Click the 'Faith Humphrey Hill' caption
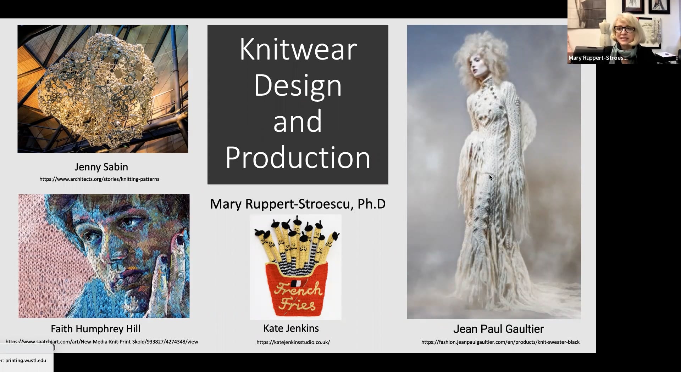681x372 pixels. pos(96,329)
